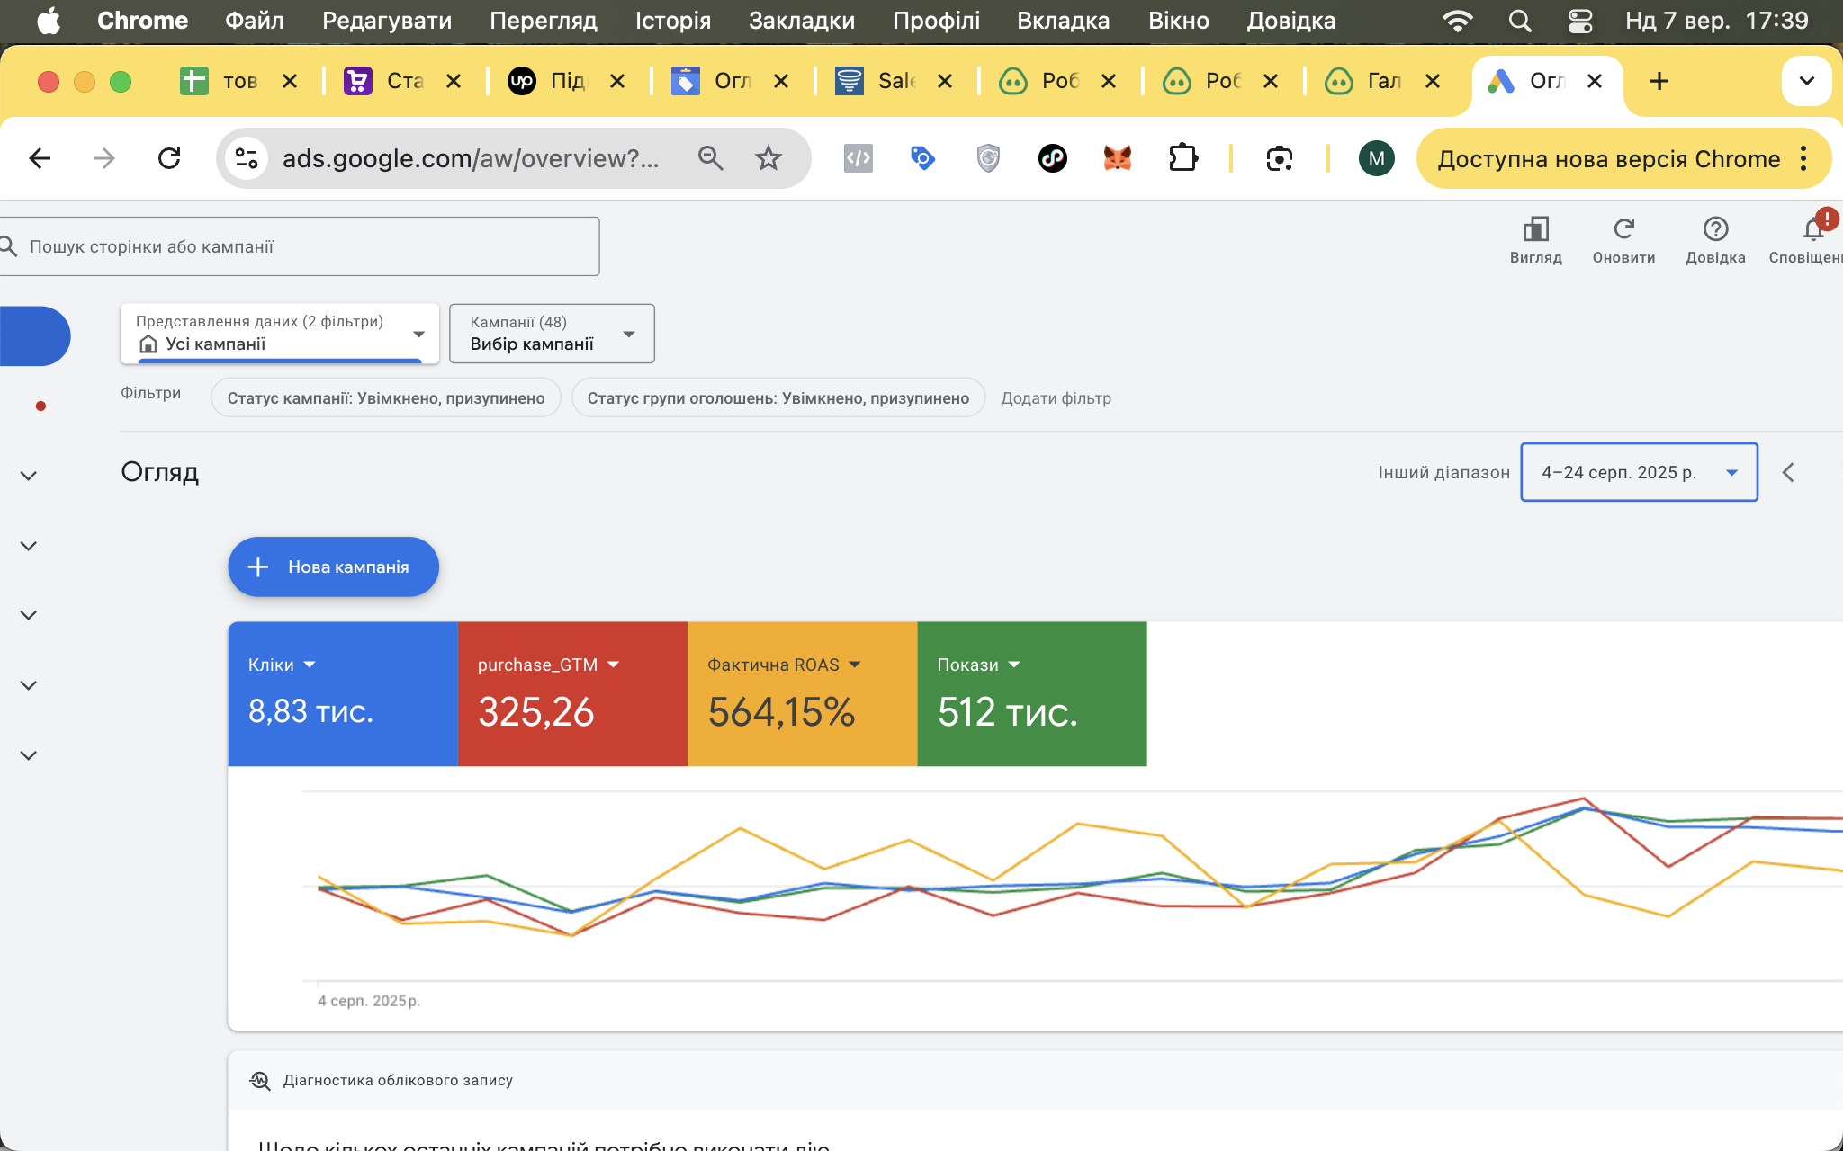Click the shield extension icon
This screenshot has width=1843, height=1151.
pos(988,159)
